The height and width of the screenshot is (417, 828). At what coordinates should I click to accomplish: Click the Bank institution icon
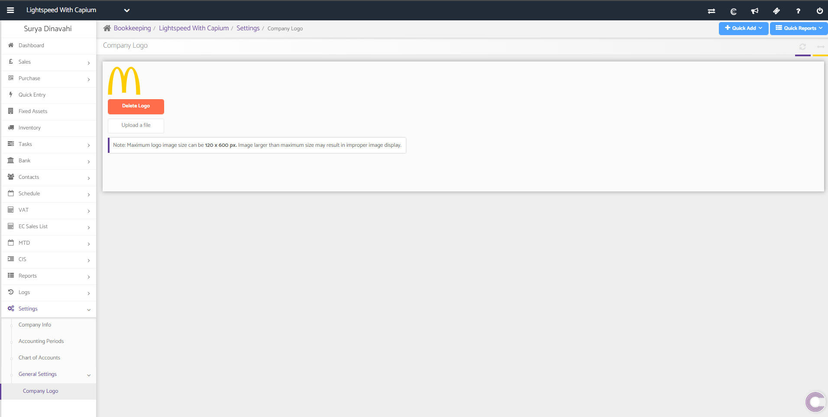tap(11, 160)
